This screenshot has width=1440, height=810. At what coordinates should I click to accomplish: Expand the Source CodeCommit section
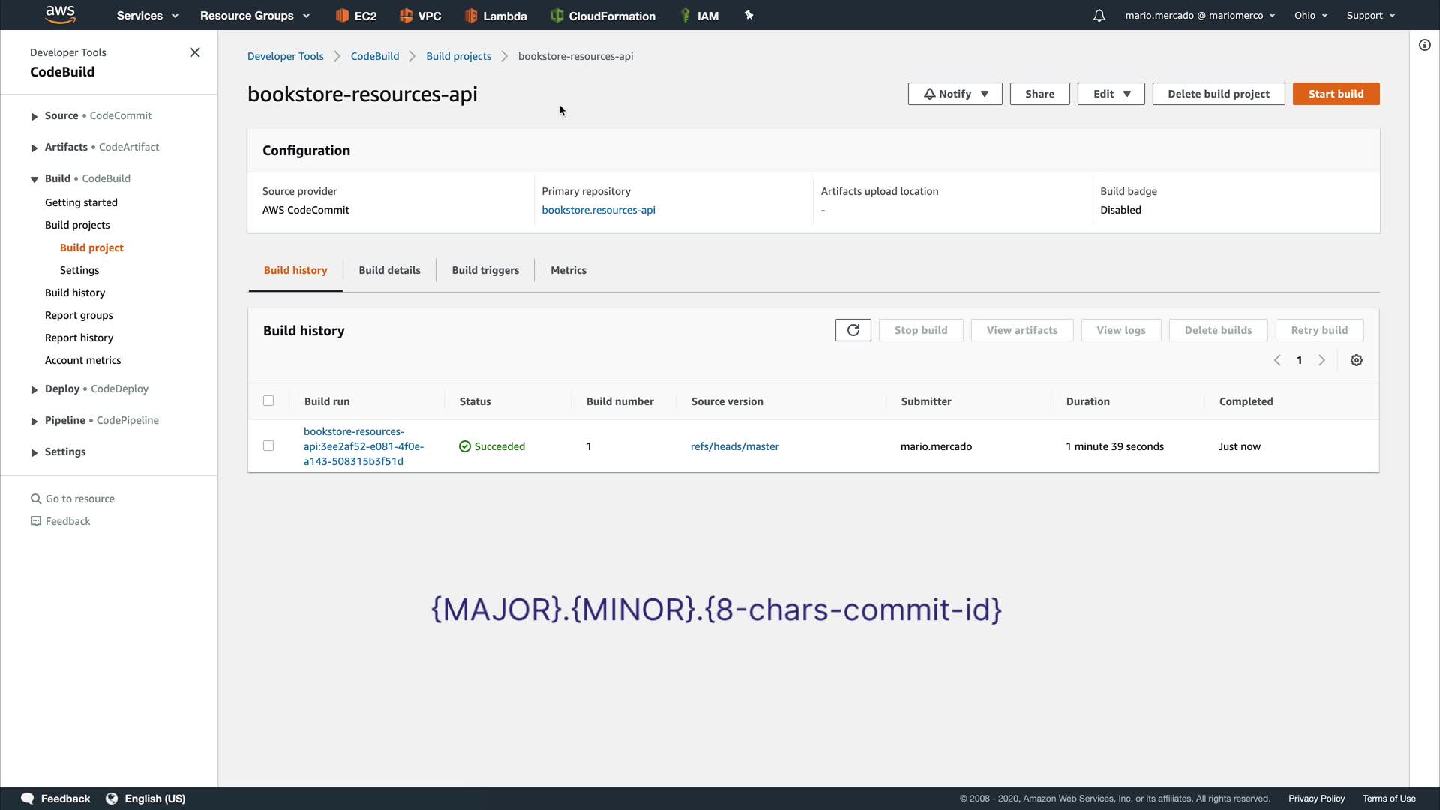coord(34,116)
